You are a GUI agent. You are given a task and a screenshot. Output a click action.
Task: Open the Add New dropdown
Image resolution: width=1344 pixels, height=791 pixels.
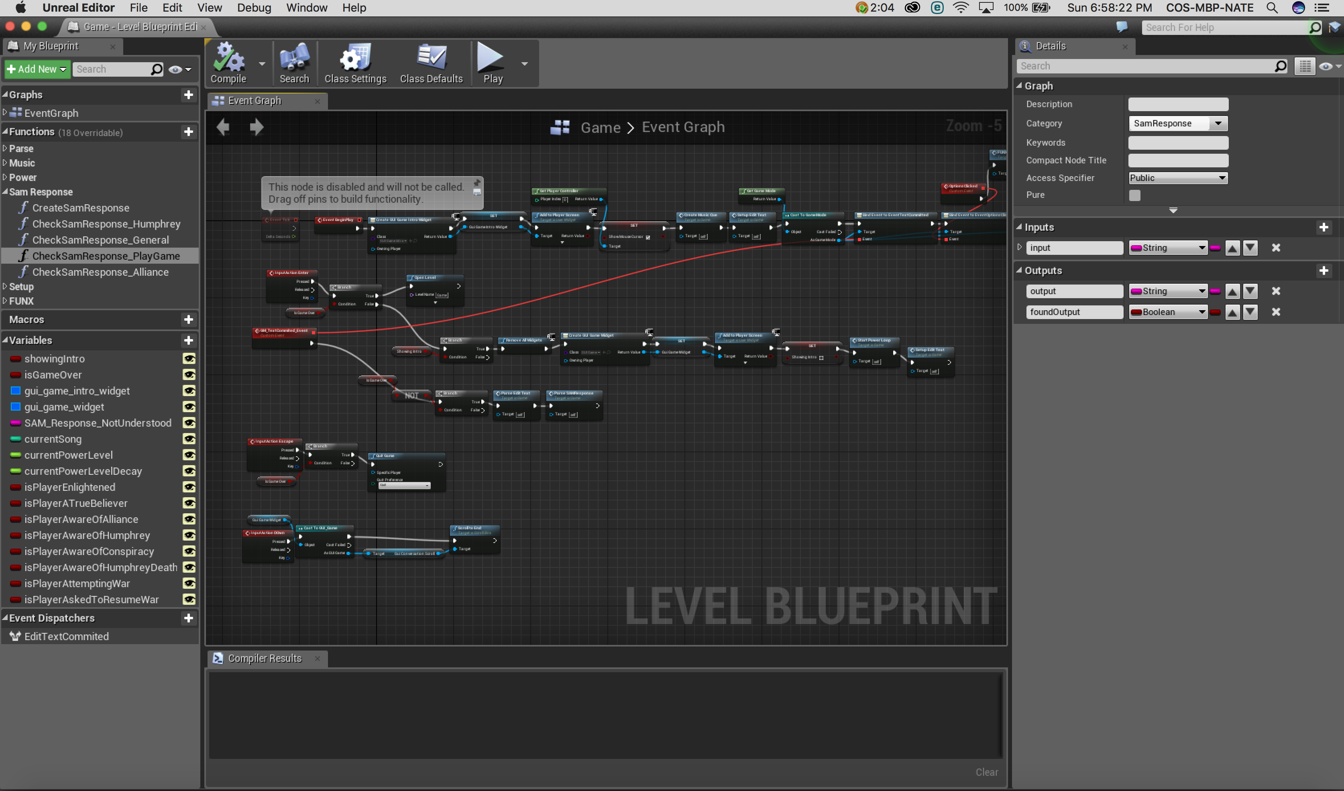click(37, 69)
